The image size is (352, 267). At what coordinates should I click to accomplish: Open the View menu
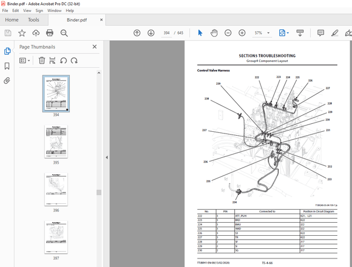pos(27,11)
